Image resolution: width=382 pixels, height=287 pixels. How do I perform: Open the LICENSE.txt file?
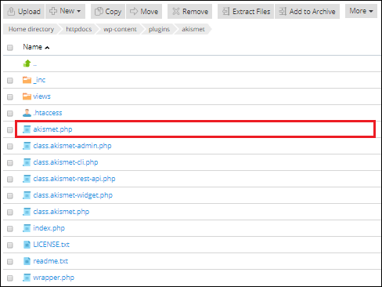52,245
